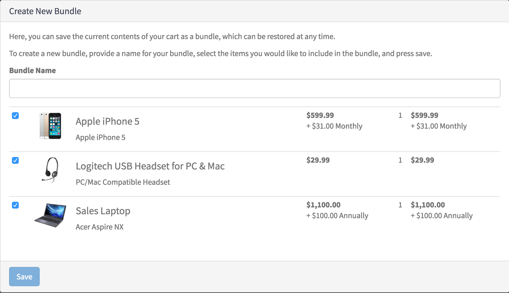Focus the Bundle Name text field

pyautogui.click(x=254, y=88)
